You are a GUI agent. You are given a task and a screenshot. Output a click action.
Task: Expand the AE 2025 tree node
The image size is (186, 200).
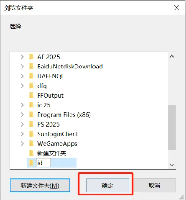[x=22, y=57]
